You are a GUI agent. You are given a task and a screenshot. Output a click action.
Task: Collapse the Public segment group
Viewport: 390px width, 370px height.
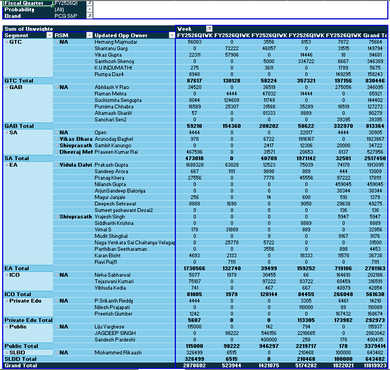6,326
